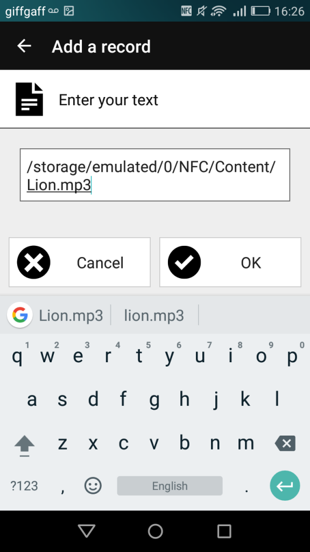This screenshot has height=552, width=310.
Task: Confirm the record with OK
Action: point(230,263)
